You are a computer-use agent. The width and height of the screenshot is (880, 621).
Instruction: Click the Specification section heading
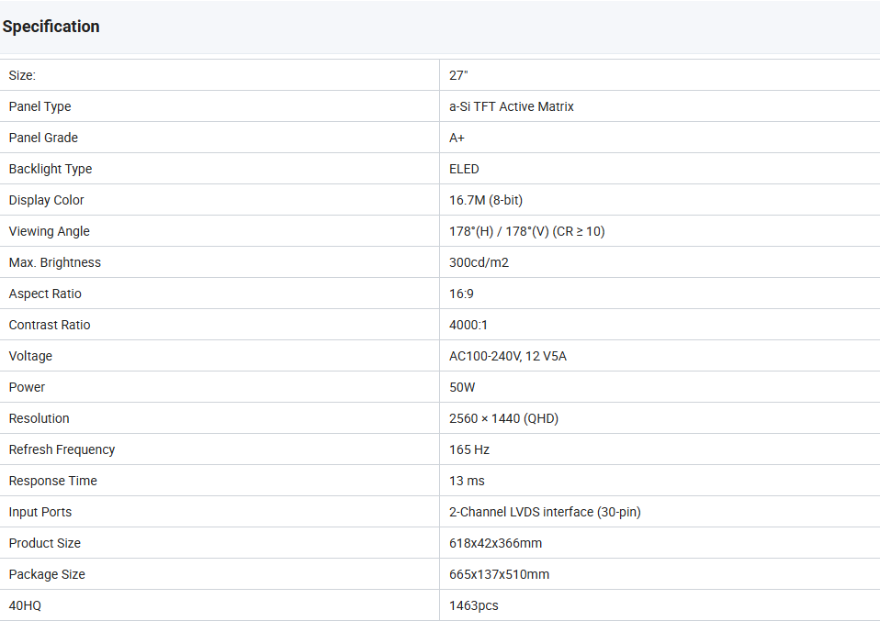[x=51, y=27]
